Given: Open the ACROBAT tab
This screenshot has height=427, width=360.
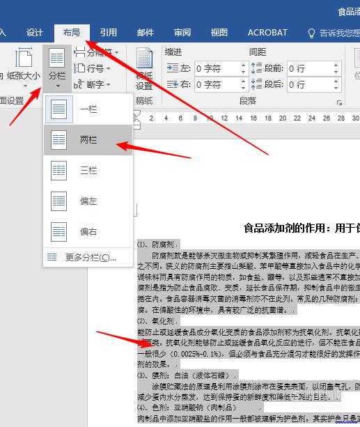Looking at the screenshot, I should click(x=267, y=33).
